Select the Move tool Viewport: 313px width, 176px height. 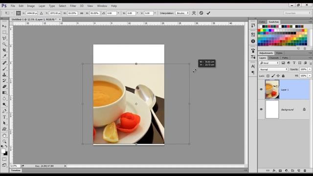point(4,26)
